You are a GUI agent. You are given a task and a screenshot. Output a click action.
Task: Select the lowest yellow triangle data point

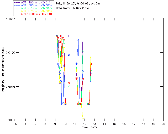tap(83, 118)
